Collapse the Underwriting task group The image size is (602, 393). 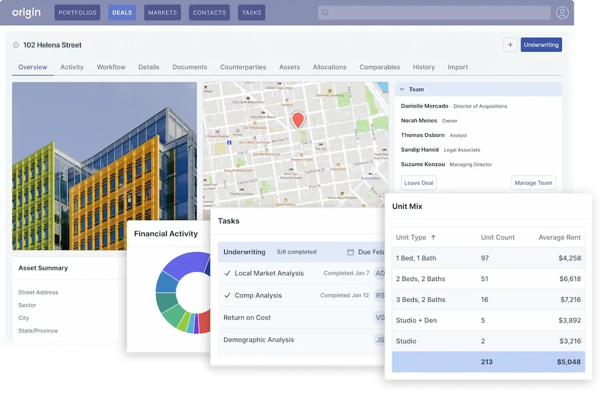(245, 252)
